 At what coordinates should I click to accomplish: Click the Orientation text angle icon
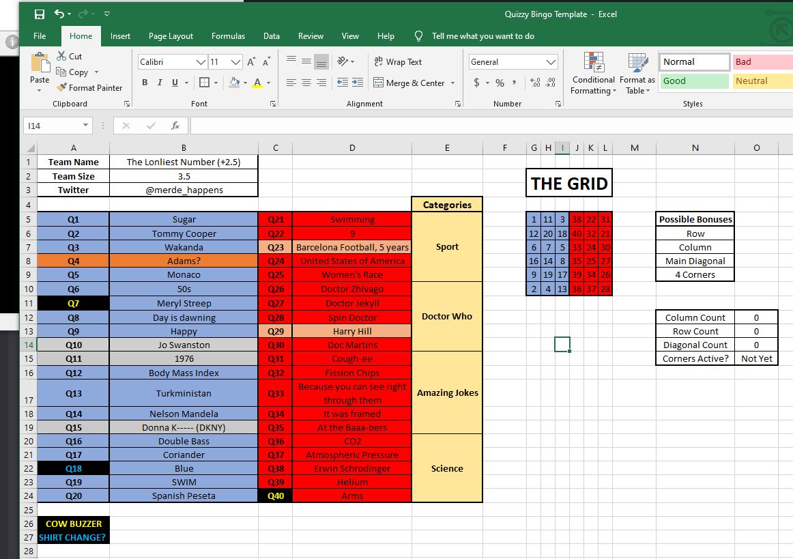pos(343,61)
